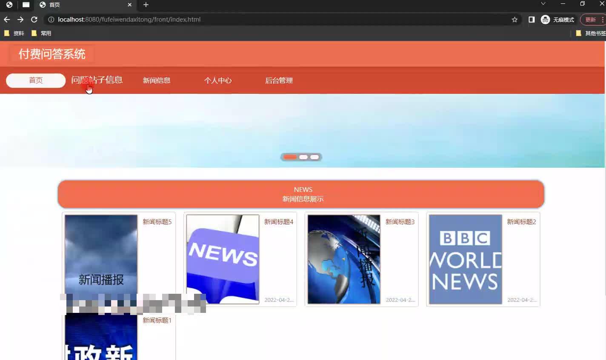Image resolution: width=606 pixels, height=360 pixels.
Task: Minimize the browser window
Action: (x=563, y=4)
